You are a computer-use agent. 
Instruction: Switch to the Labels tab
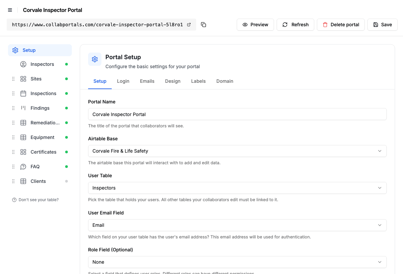[x=198, y=81]
